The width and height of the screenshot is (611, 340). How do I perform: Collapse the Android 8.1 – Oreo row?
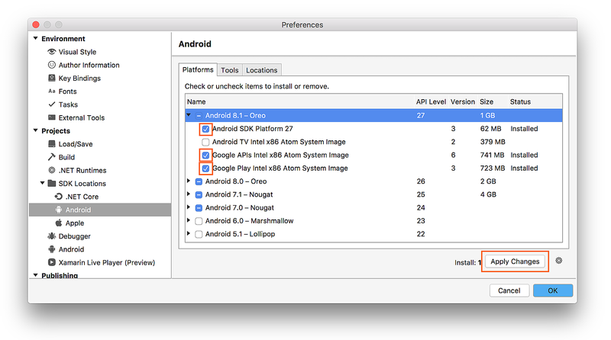coord(189,115)
